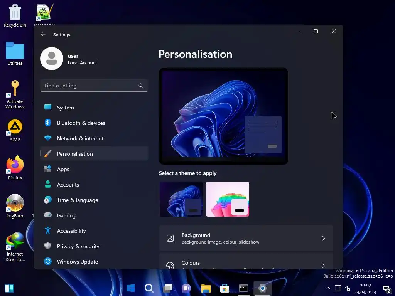Screen dimensions: 395x296
Task: Open Task View from the taskbar
Action: (168, 288)
